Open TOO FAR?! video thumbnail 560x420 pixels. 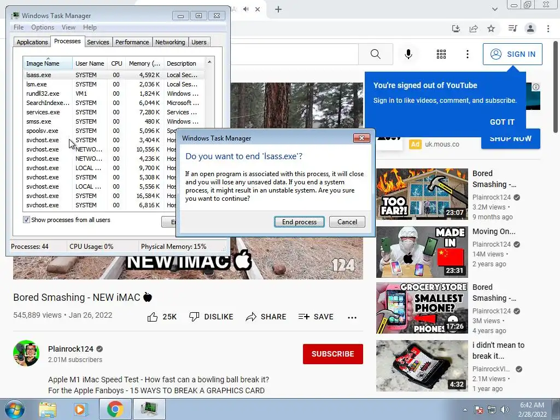coord(422,194)
